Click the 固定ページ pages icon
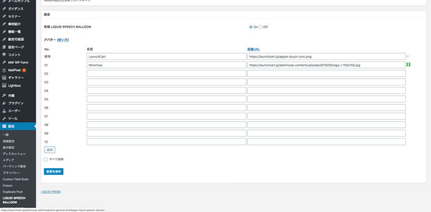This screenshot has height=212, width=431. click(4, 47)
